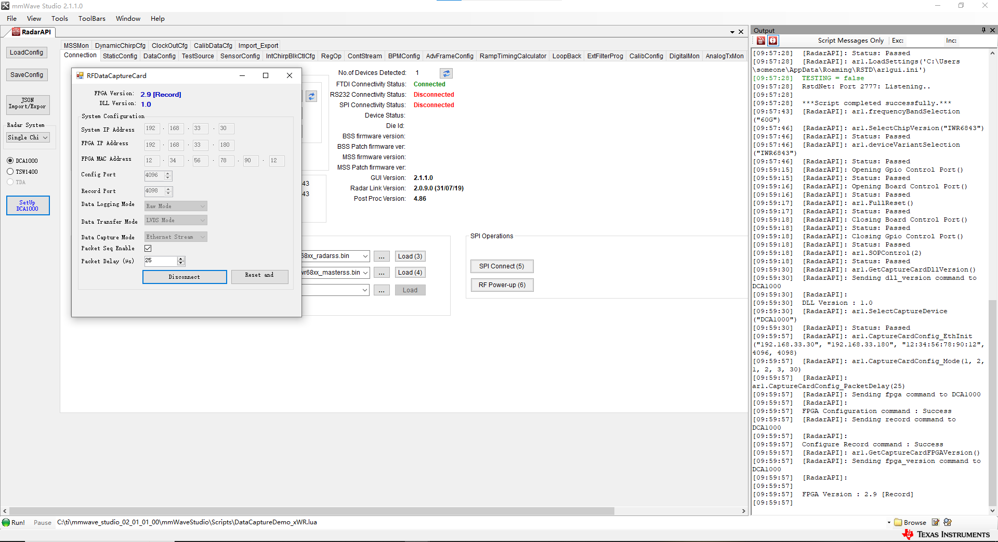Close the RadarAPI document tab
Viewport: 998px width, 542px height.
(x=741, y=32)
